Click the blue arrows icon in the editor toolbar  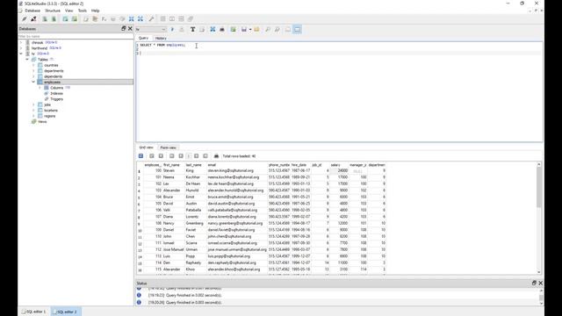coord(213,29)
